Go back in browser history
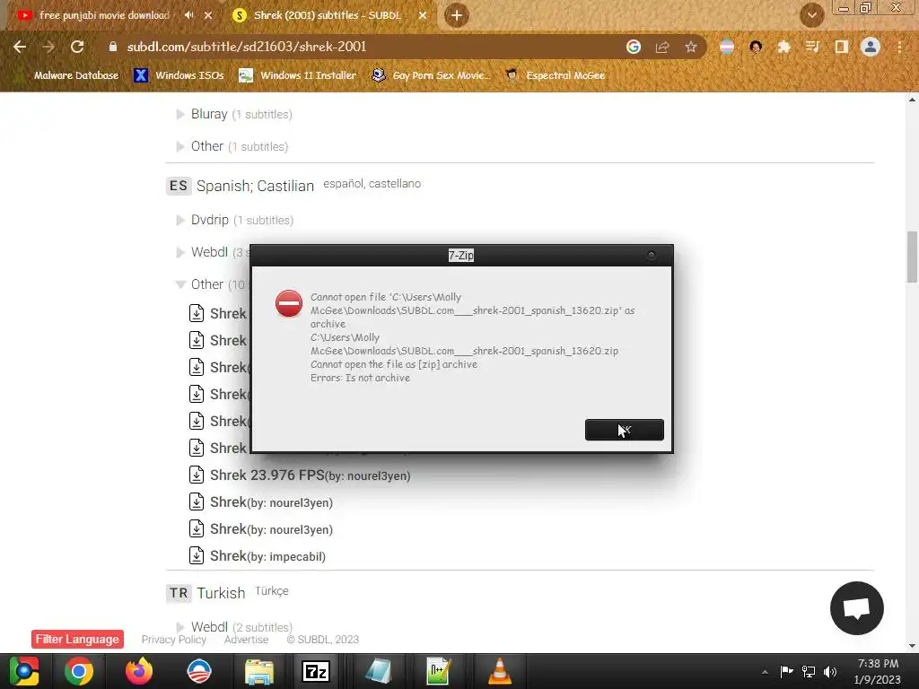This screenshot has height=689, width=919. point(20,47)
